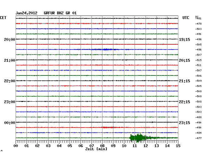
Task: Click the Zeit [min] axis title
Action: tap(96, 149)
